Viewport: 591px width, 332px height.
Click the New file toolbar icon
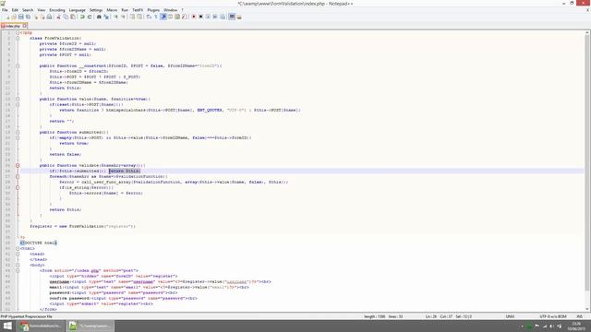[6, 17]
